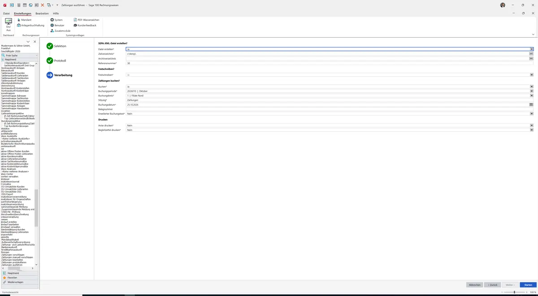Image resolution: width=538 pixels, height=296 pixels.
Task: Click the red Sage application logo icon
Action: point(4,5)
